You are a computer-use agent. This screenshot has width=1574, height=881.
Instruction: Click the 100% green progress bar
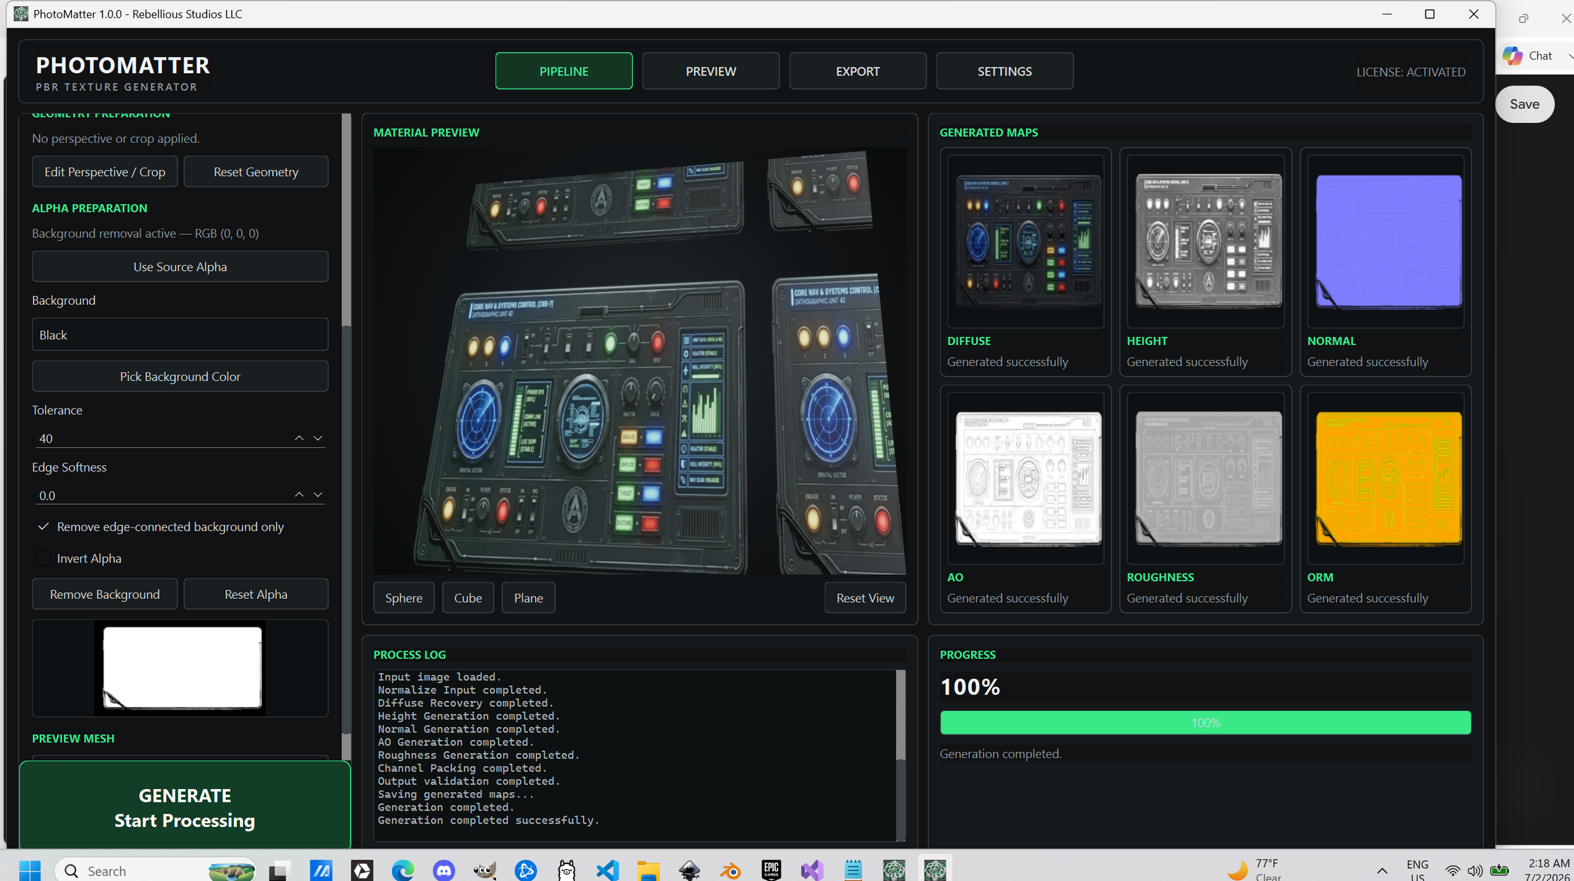tap(1205, 722)
